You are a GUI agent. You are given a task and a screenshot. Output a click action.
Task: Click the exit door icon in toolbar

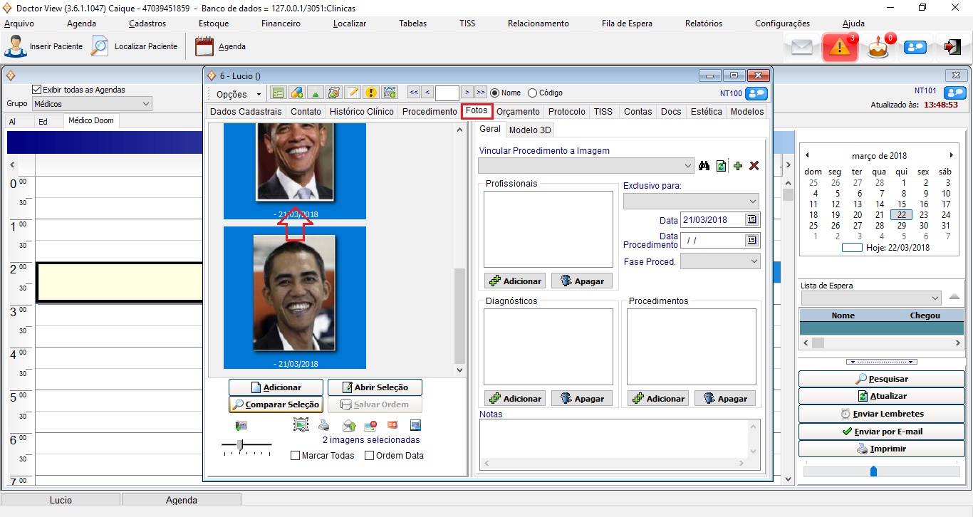(952, 47)
